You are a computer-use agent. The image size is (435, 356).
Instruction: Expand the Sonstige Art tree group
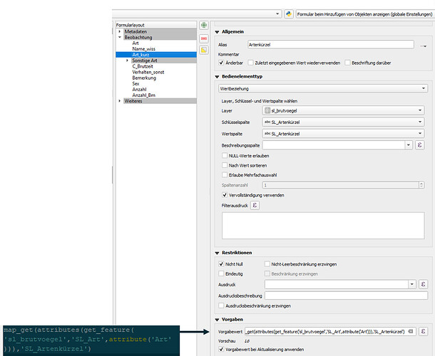point(128,61)
